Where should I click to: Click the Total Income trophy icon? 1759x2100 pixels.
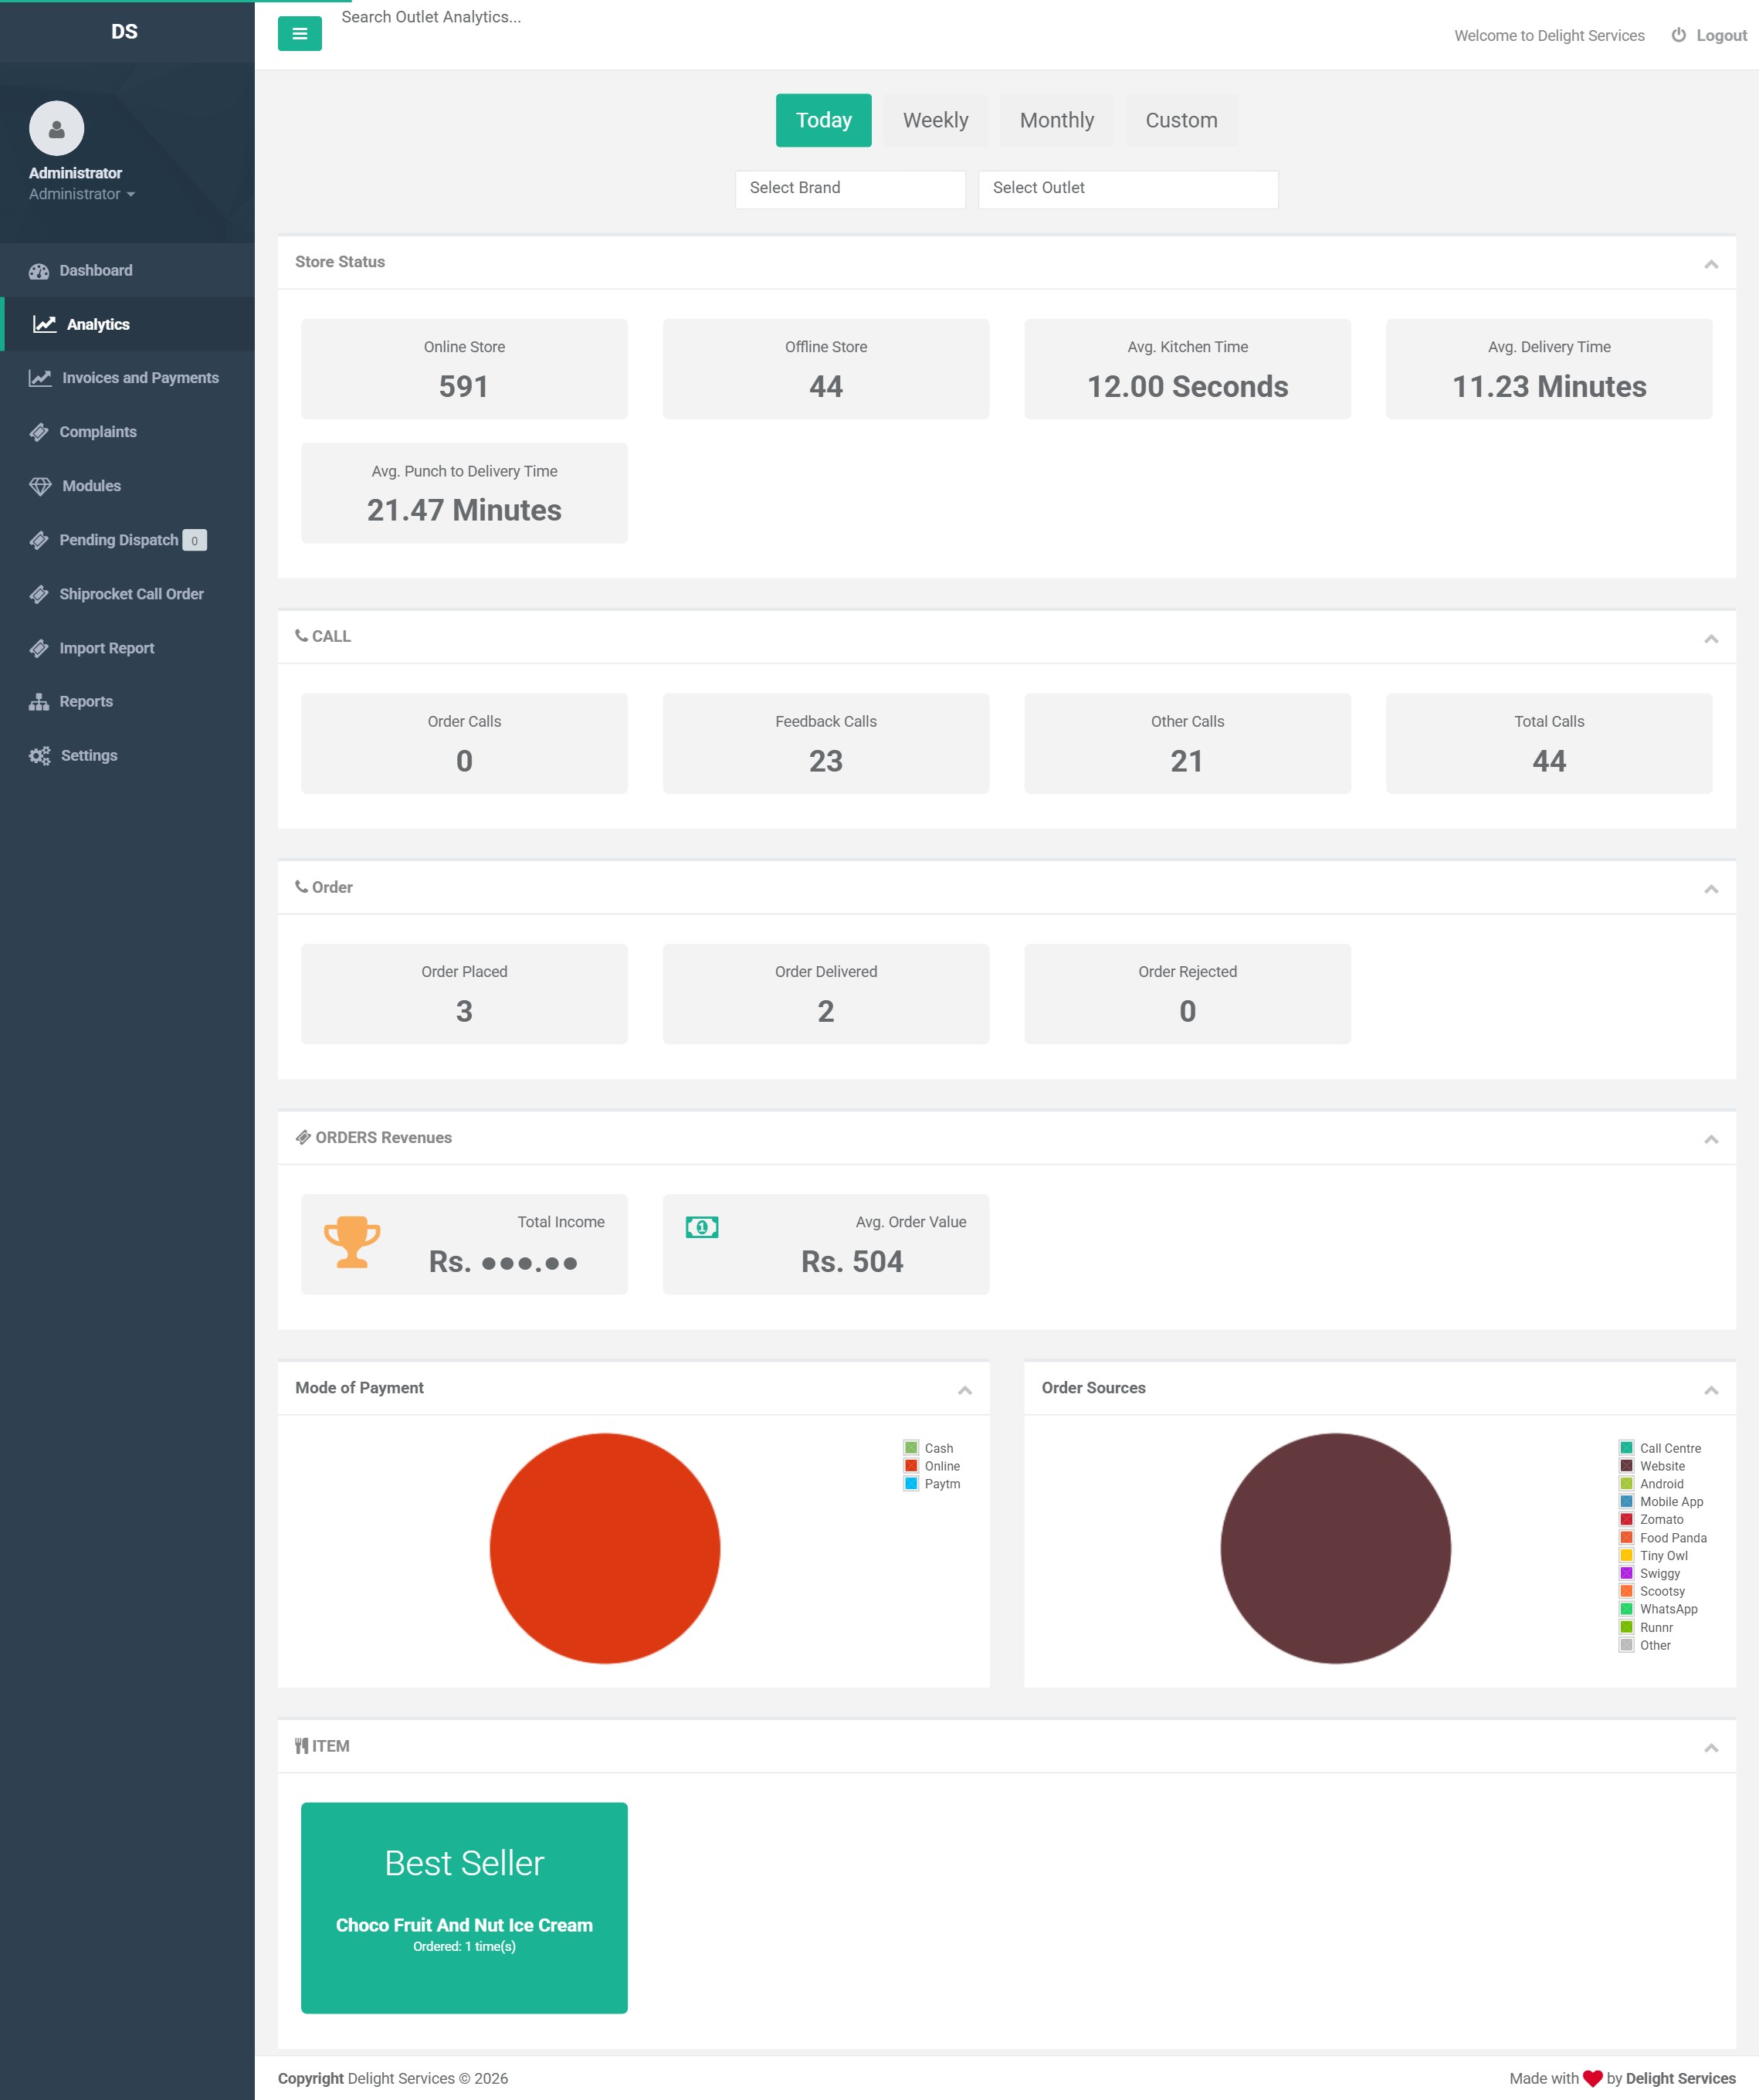point(352,1242)
